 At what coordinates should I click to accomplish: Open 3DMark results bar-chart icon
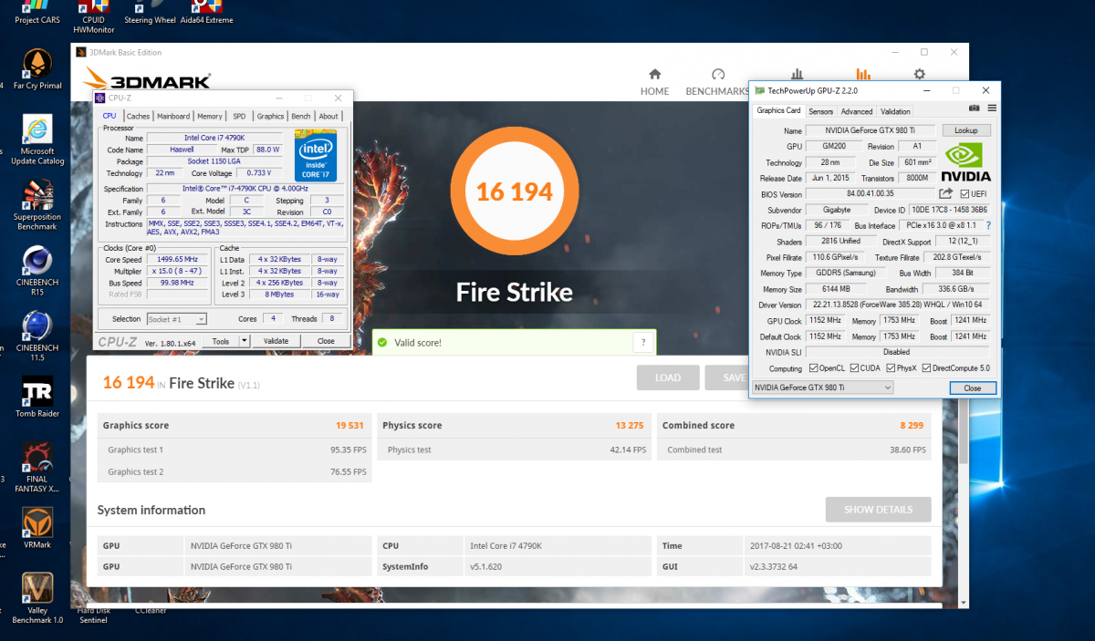coord(861,75)
